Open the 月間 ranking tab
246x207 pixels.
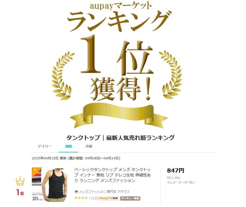[x=89, y=146]
